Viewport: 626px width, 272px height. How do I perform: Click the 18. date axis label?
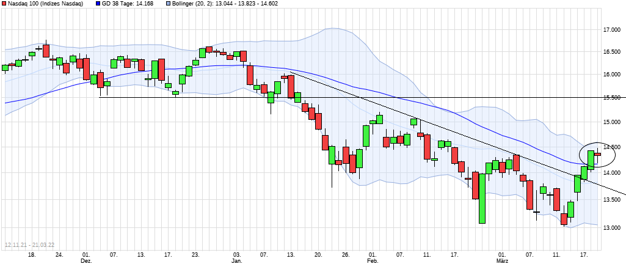[x=32, y=254]
